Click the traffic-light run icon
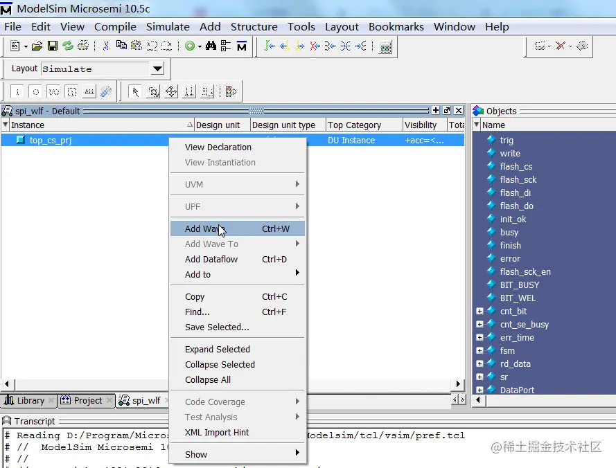The image size is (616, 468). point(231,92)
